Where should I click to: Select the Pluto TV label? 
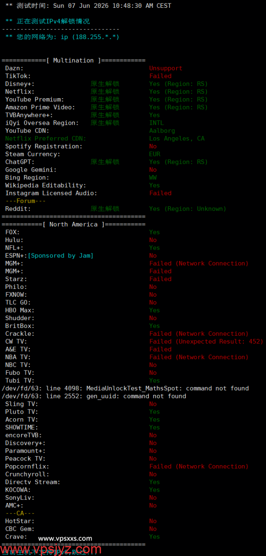[x=22, y=412]
